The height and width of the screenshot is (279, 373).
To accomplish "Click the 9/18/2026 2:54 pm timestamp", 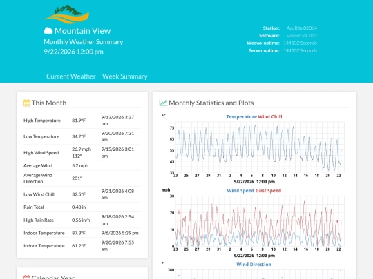I will click(x=117, y=220).
